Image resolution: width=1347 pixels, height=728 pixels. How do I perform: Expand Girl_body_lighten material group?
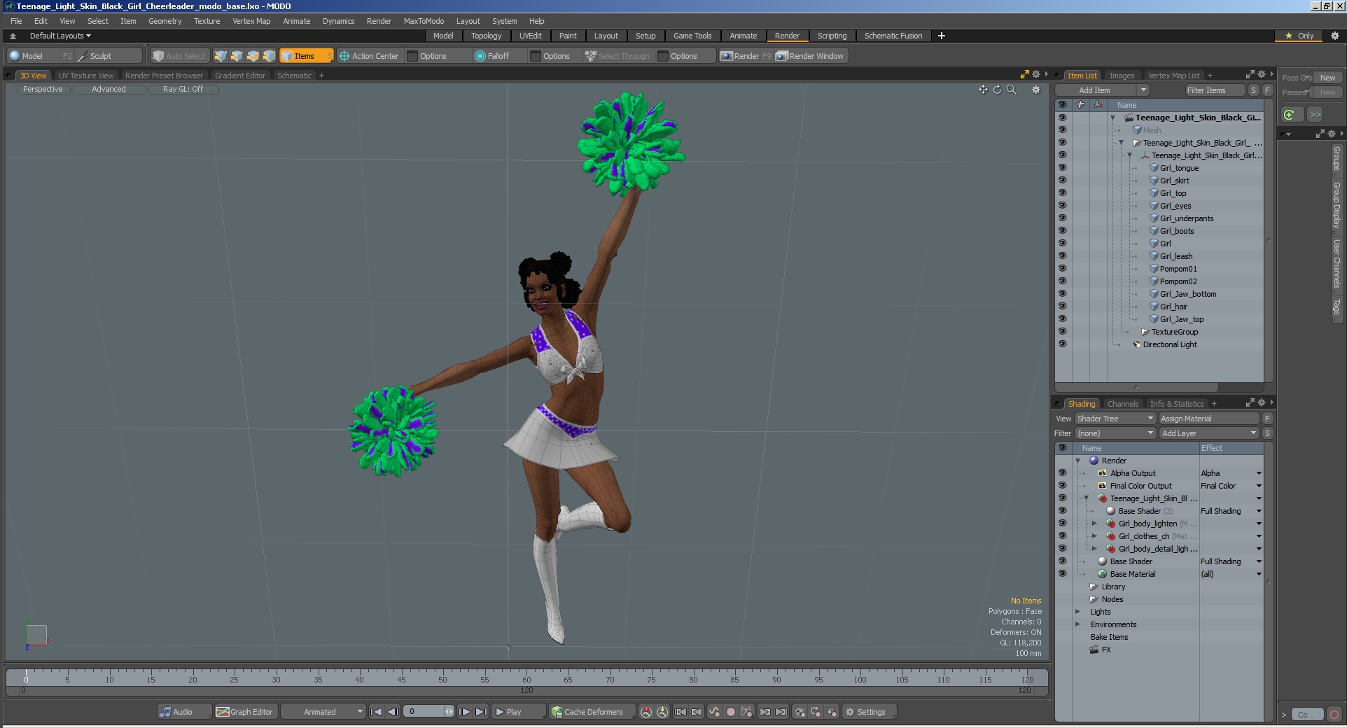point(1094,524)
